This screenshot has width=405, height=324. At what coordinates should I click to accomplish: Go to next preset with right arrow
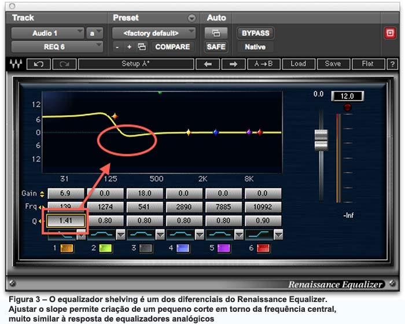[233, 64]
